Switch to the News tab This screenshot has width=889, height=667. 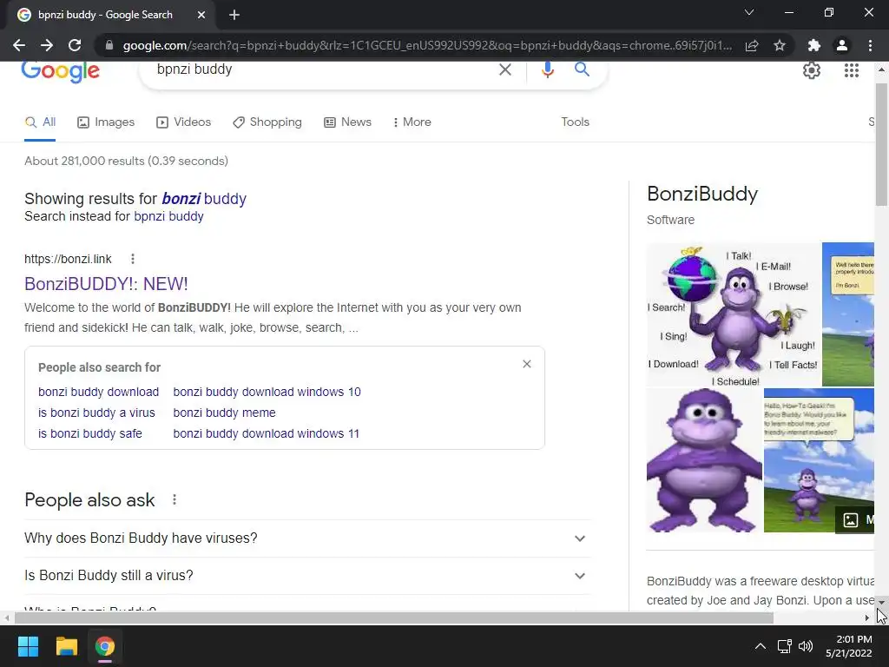click(x=347, y=122)
